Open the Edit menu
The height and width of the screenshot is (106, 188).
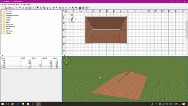click(x=6, y=4)
